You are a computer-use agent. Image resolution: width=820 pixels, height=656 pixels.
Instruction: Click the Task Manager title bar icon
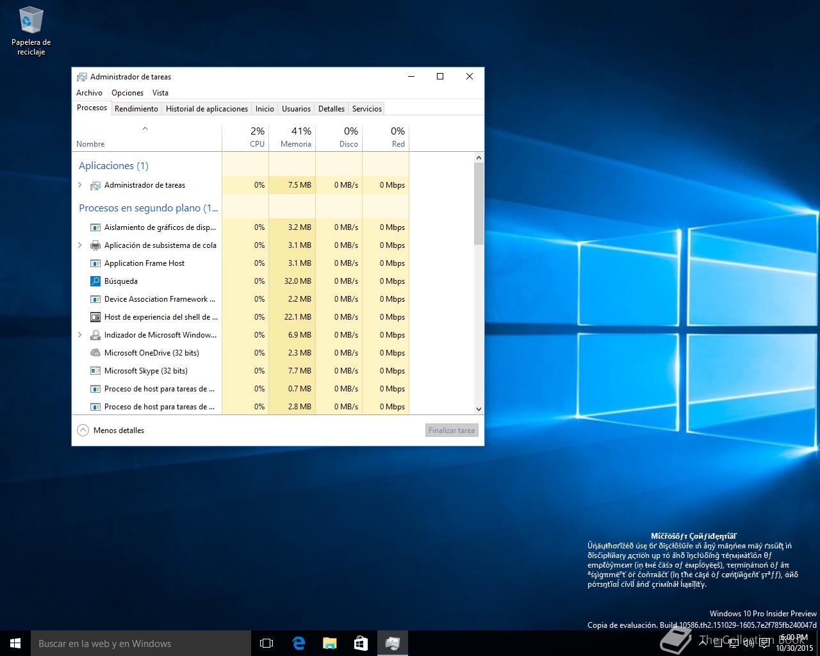(x=82, y=77)
